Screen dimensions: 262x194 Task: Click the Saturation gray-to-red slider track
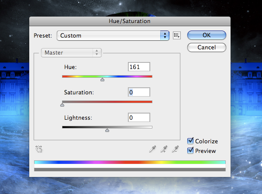point(107,102)
